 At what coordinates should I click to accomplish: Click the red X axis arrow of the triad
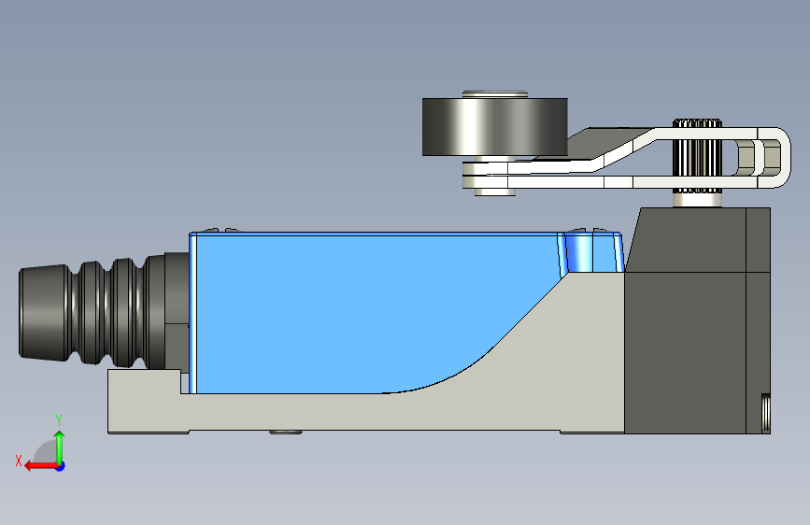click(40, 466)
